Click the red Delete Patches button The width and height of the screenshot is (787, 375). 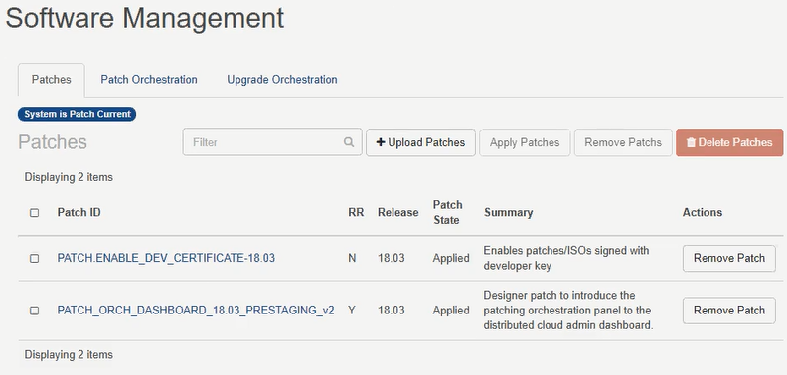pyautogui.click(x=729, y=143)
